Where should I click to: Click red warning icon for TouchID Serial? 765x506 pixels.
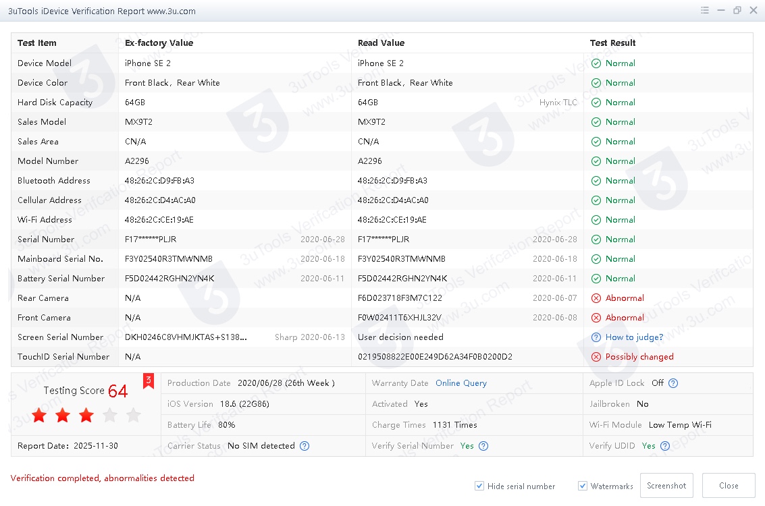click(x=596, y=357)
